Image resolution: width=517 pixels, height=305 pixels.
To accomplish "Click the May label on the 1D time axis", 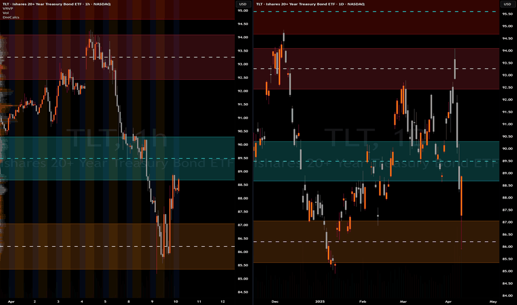I will click(x=493, y=301).
